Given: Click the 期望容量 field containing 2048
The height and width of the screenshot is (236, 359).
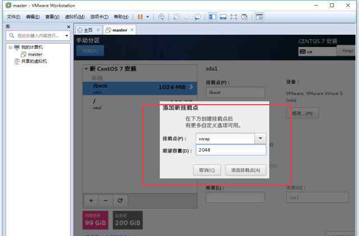Looking at the screenshot, I should pos(231,150).
